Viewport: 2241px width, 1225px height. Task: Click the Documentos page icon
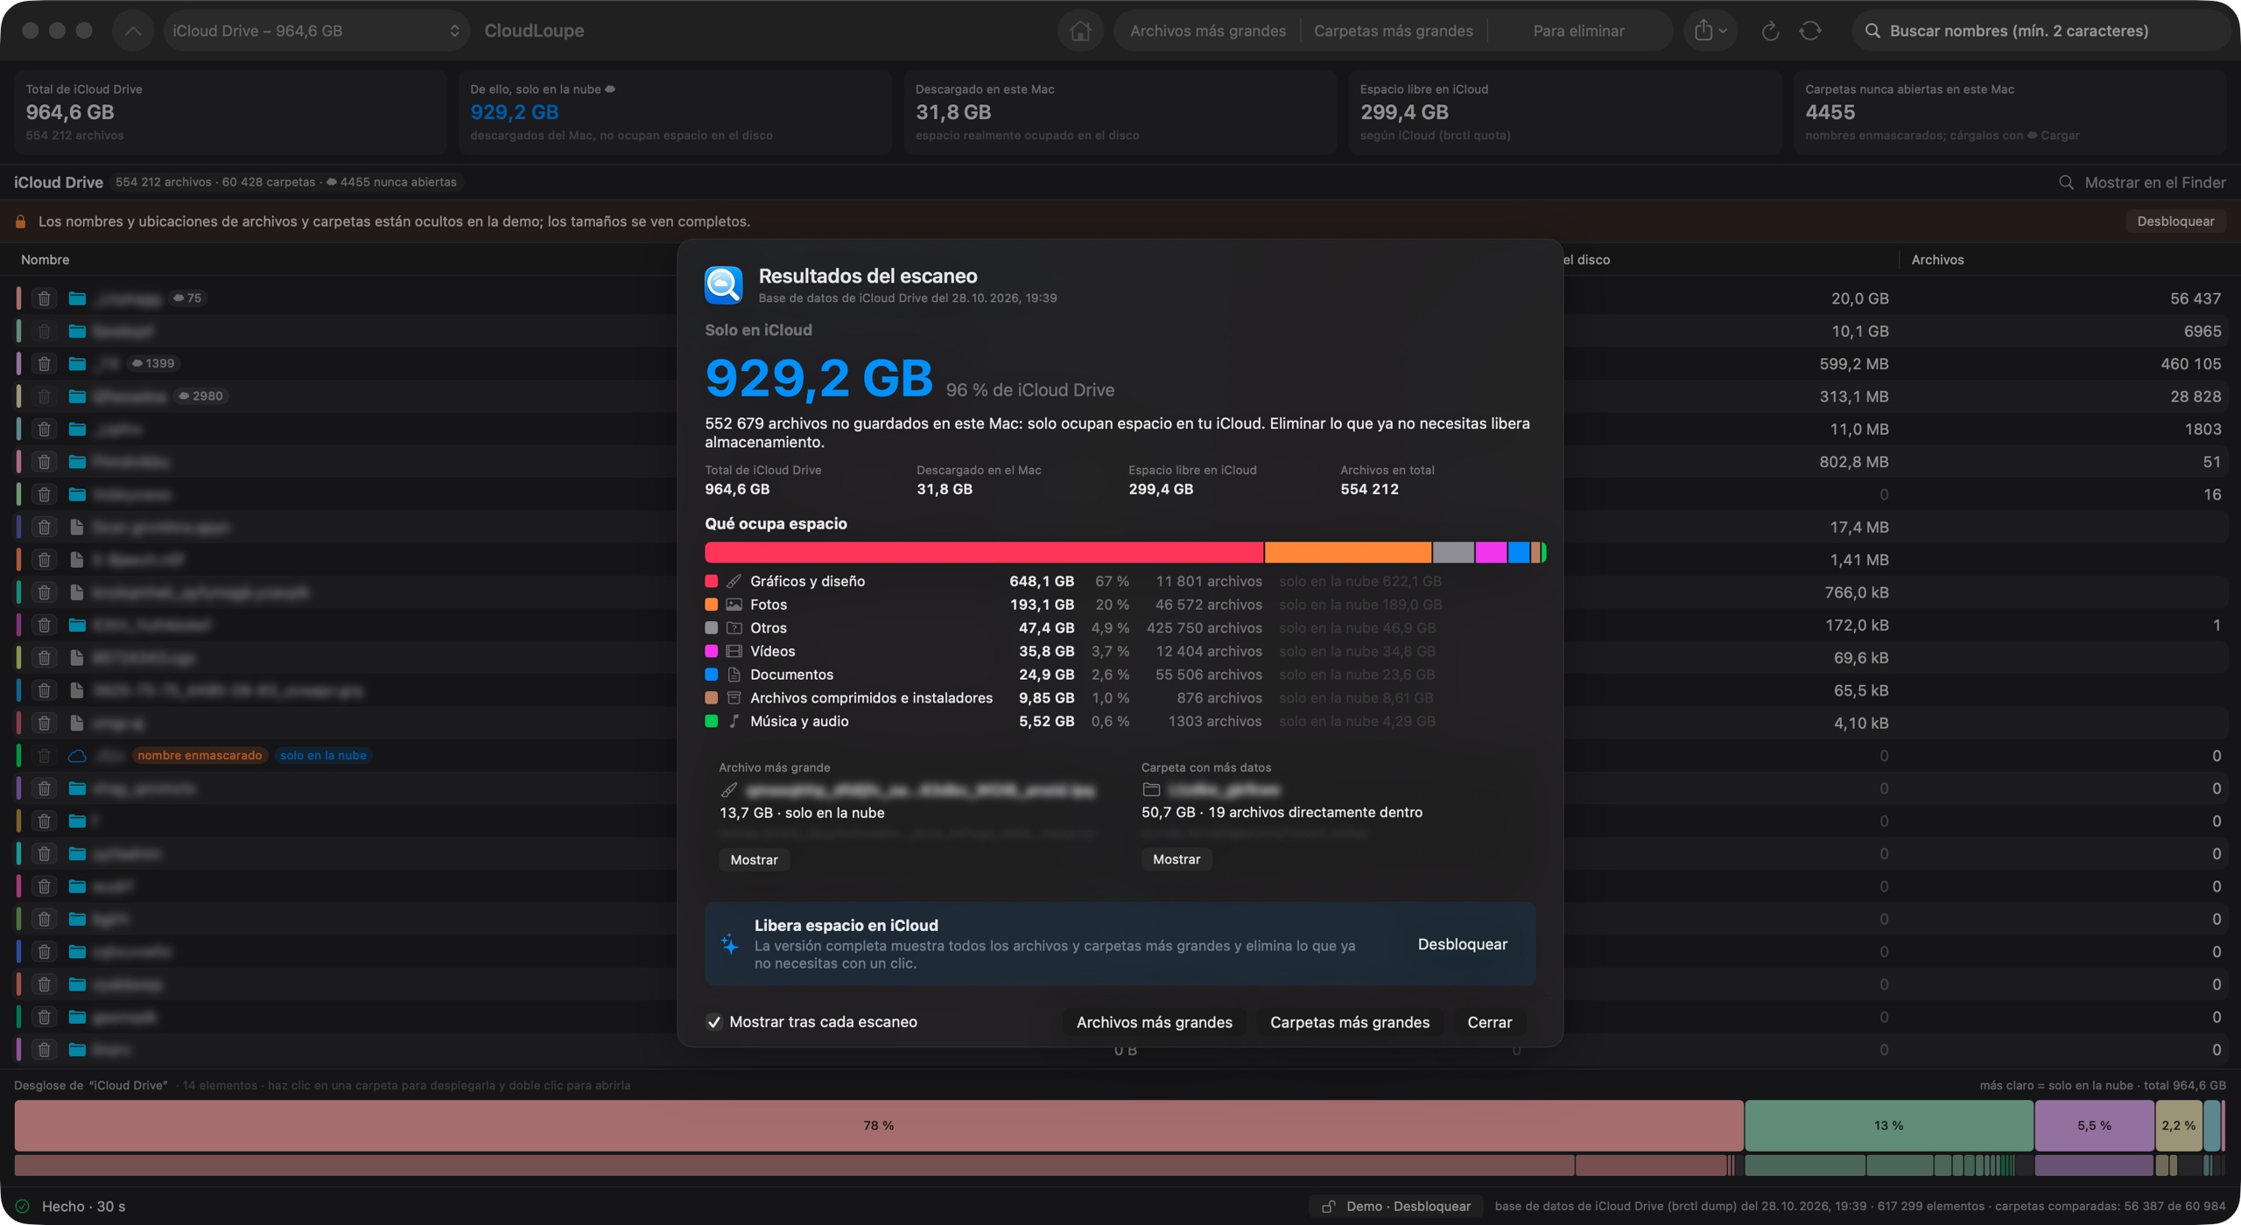tap(734, 675)
